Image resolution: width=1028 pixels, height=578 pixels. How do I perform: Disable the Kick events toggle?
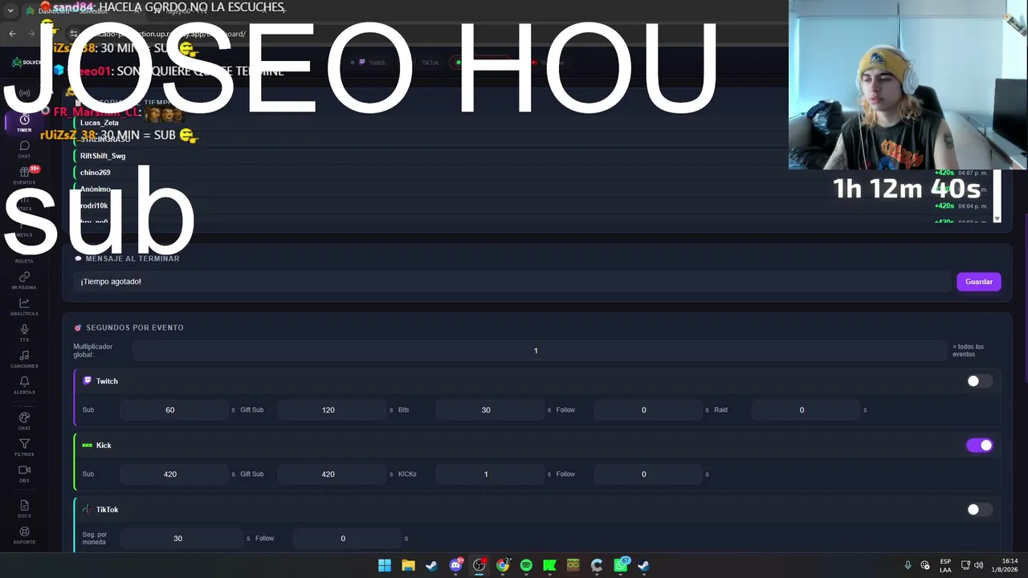[979, 446]
